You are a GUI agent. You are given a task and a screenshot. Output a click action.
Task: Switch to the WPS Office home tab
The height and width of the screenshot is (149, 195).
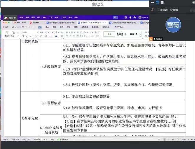[19, 22]
